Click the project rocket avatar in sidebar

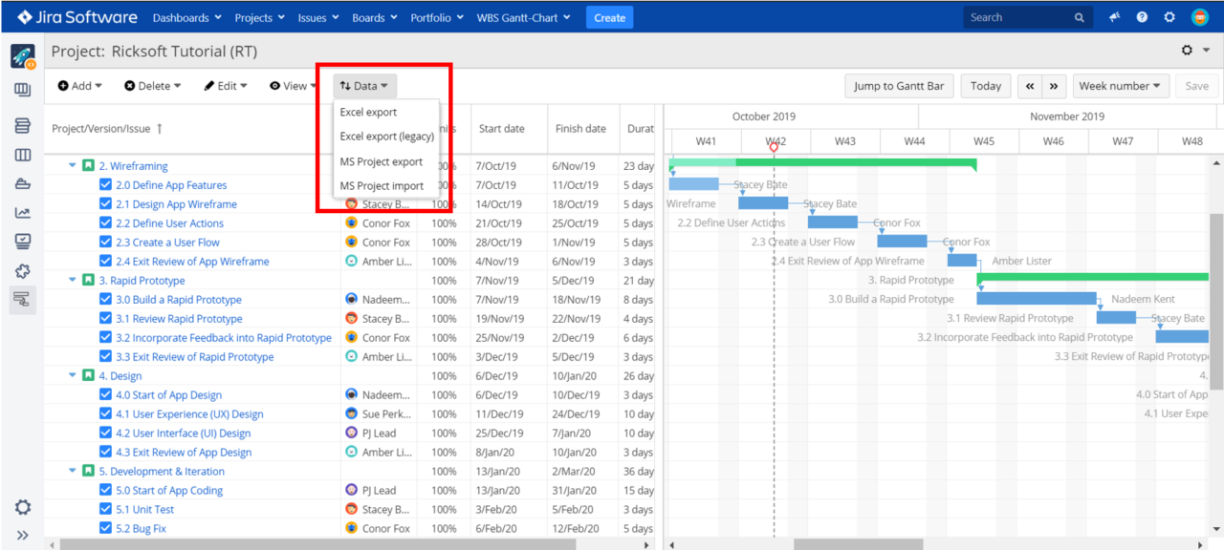tap(23, 56)
